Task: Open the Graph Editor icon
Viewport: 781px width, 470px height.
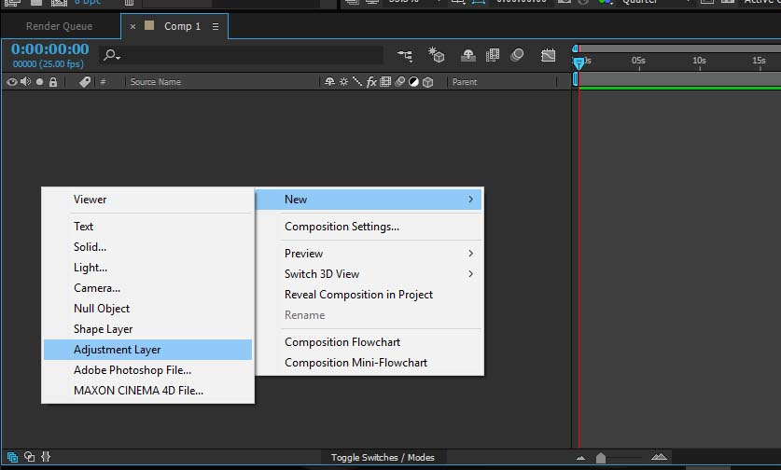Action: pos(549,56)
